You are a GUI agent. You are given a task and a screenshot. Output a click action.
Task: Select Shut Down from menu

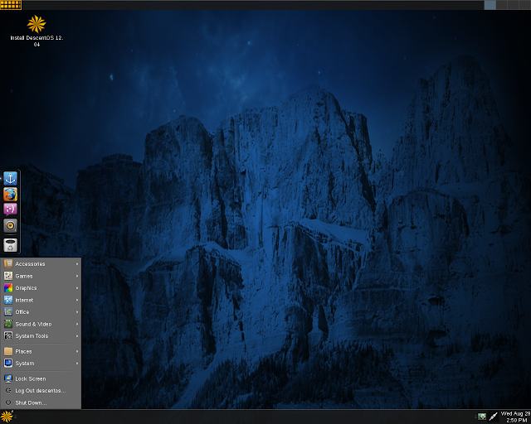[41, 402]
